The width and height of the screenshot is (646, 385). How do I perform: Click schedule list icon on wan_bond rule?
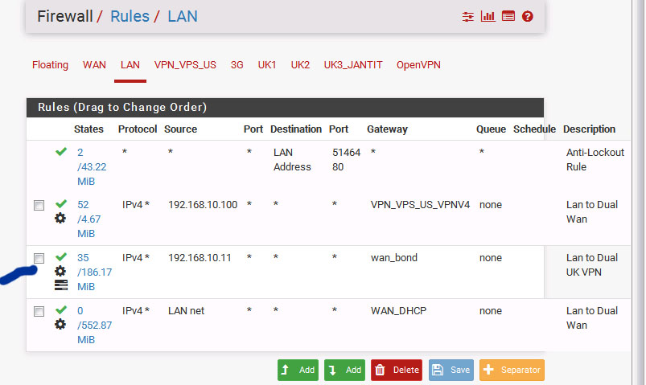(60, 285)
